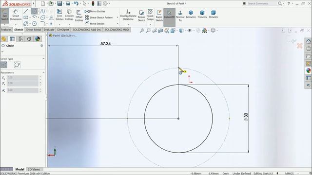Click the Zoom to Fit icon
The image size is (312, 175).
pos(142,31)
